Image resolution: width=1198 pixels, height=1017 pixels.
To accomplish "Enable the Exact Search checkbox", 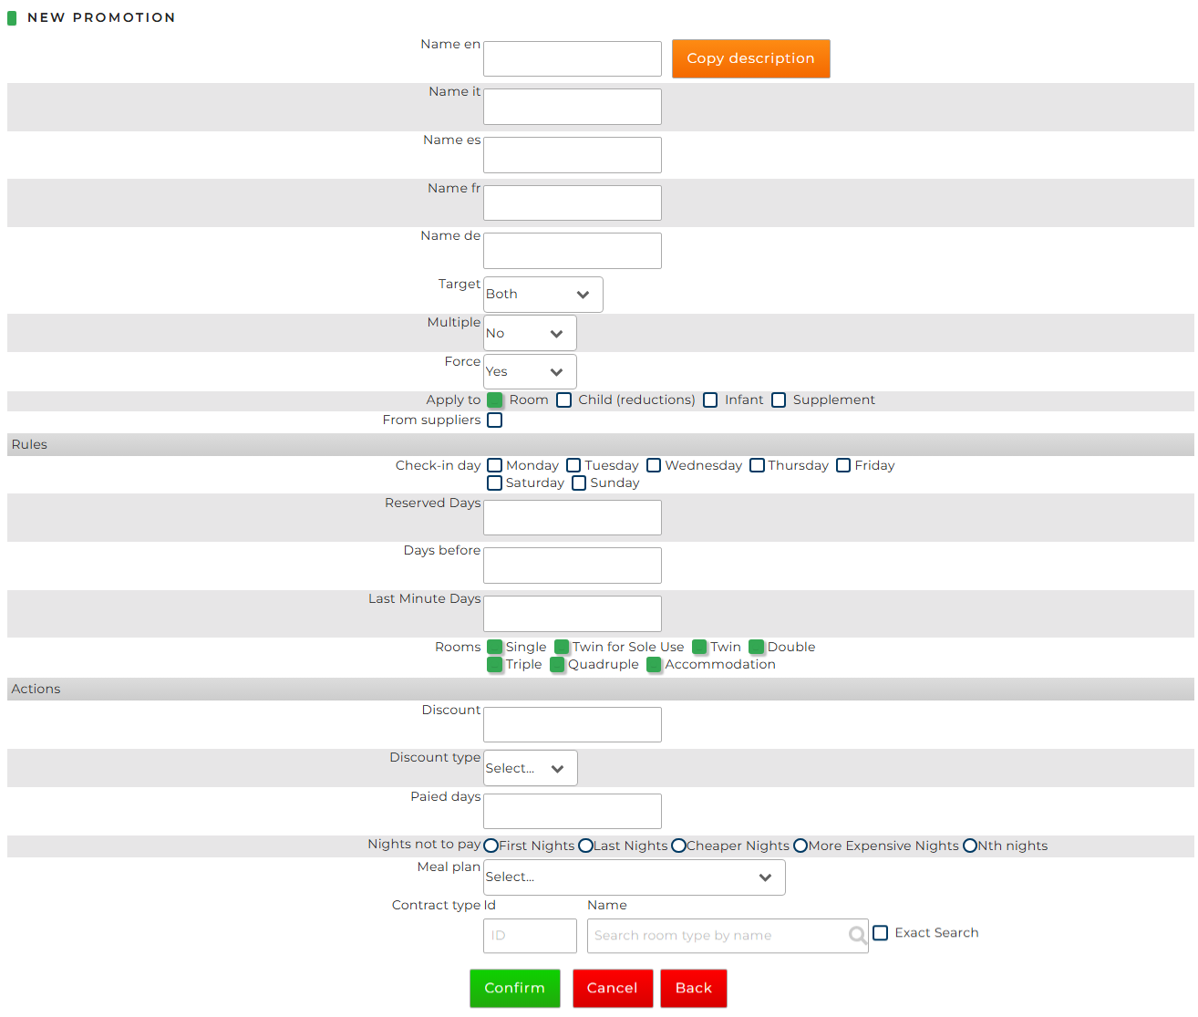I will (881, 933).
